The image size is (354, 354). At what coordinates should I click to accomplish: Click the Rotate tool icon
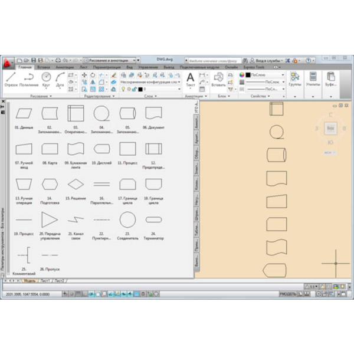(93, 75)
